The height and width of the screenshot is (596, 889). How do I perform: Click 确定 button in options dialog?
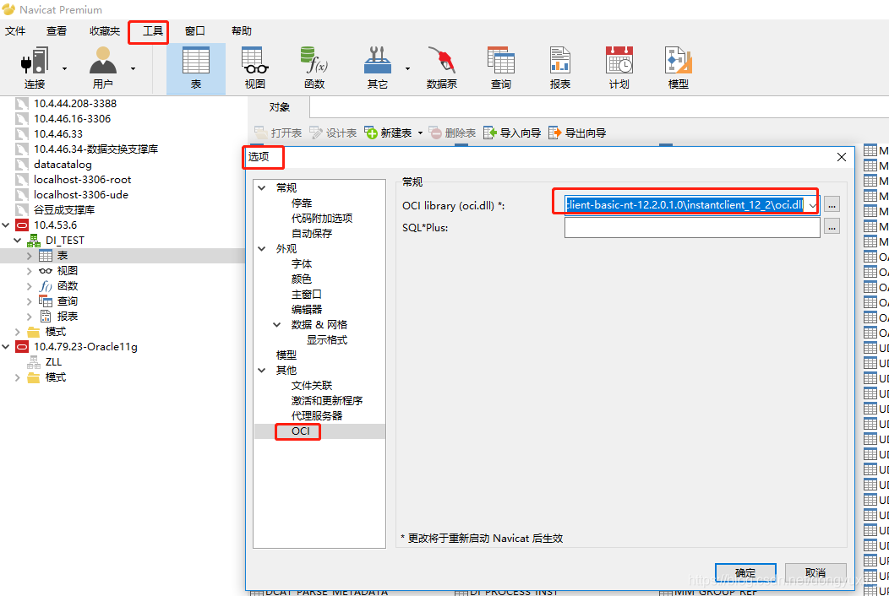745,572
